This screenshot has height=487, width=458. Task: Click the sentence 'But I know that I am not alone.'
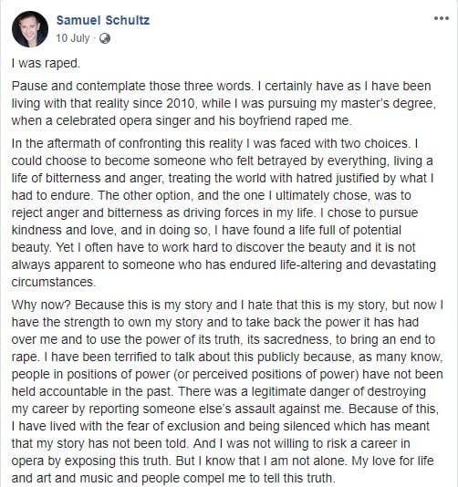[x=261, y=461]
